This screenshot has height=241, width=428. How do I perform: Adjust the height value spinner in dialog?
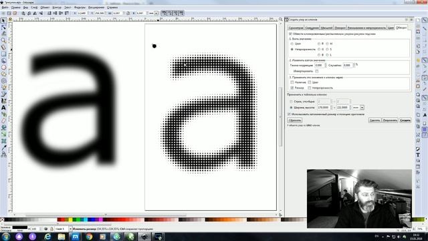point(350,107)
